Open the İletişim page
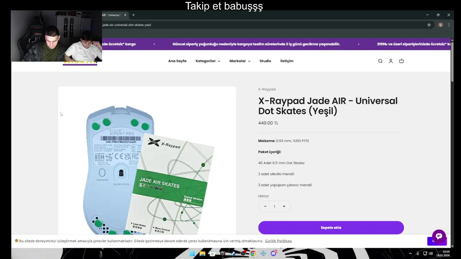 coord(287,61)
